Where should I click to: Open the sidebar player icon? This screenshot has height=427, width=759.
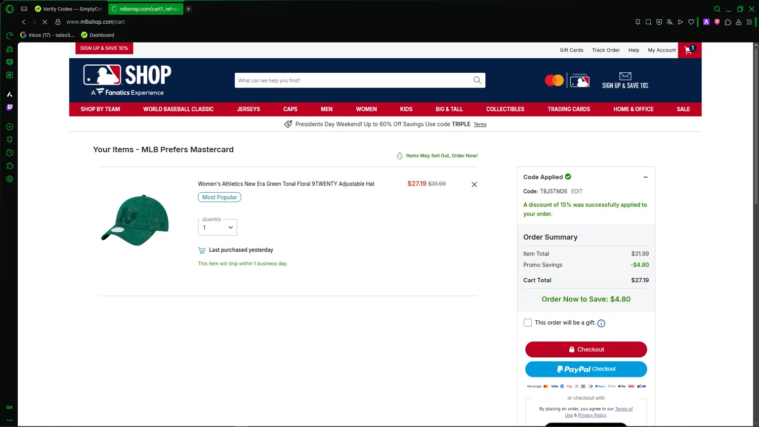tap(10, 127)
